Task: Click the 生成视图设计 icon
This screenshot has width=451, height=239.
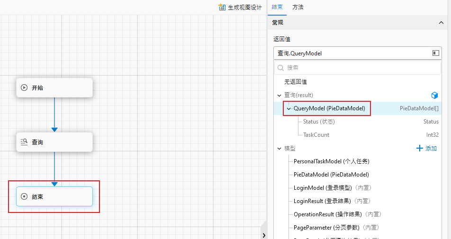Action: point(222,7)
